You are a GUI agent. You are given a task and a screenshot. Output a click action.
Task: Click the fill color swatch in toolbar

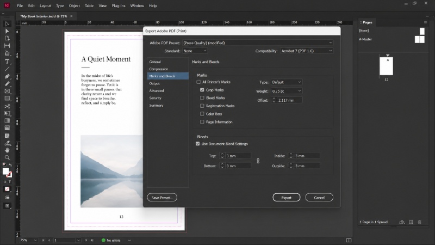(5, 171)
